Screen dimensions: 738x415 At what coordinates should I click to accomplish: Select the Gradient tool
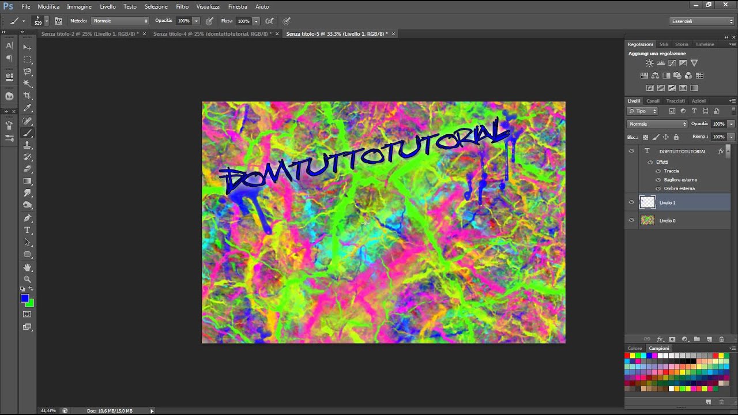click(x=27, y=181)
